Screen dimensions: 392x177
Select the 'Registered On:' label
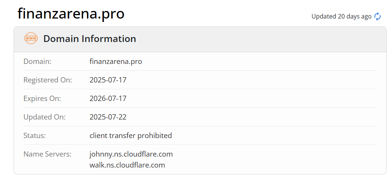tap(48, 80)
